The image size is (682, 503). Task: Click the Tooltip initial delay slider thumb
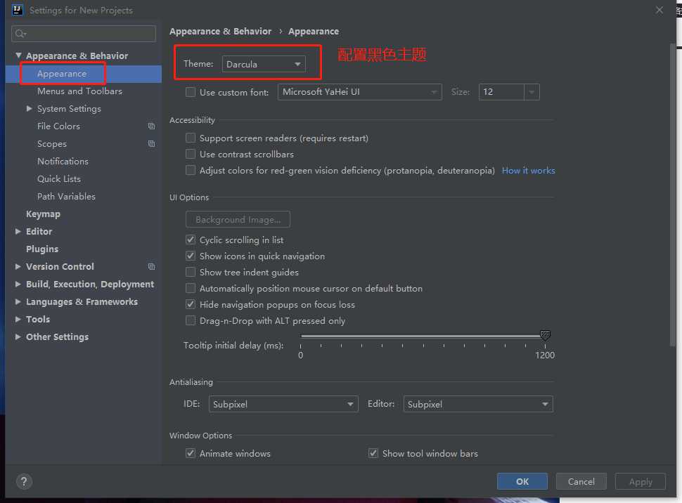click(x=545, y=335)
